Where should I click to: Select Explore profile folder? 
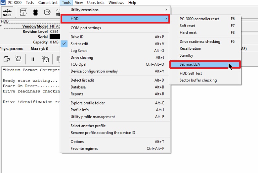coord(115,103)
